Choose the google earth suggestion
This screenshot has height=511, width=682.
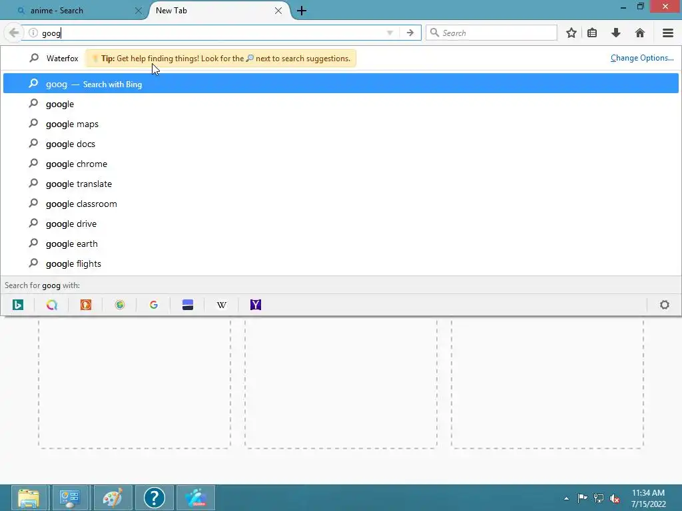coord(340,244)
